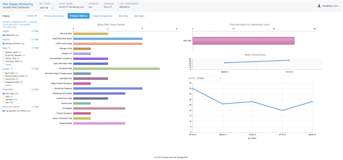Expand more sites under Sites list

pos(9,65)
